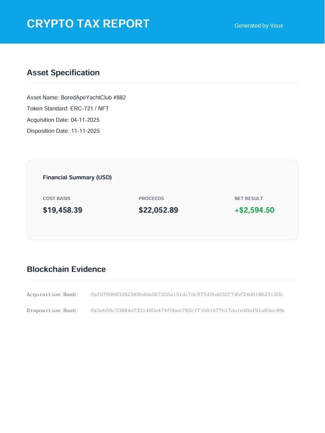Viewport: 325px width, 433px height.
Task: Click the blue header banner
Action: pos(162,22)
